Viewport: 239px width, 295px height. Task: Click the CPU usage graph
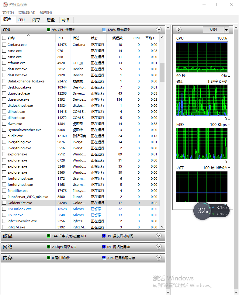coord(202,57)
